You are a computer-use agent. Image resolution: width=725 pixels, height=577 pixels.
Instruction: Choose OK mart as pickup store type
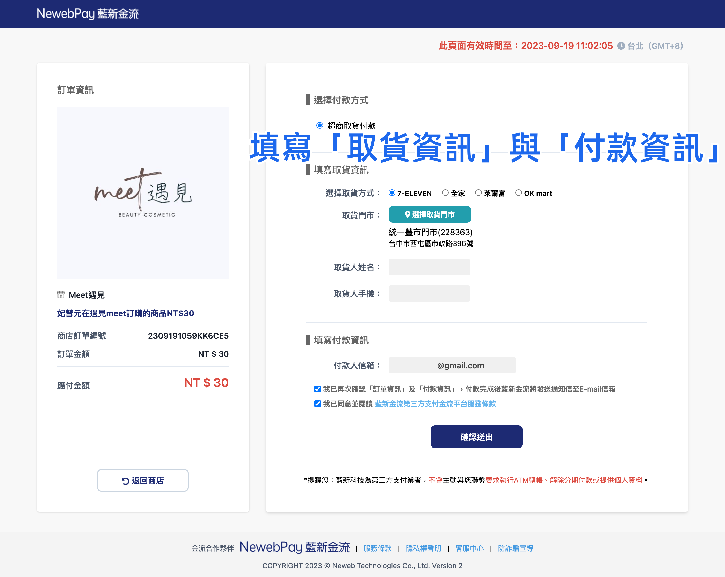518,193
